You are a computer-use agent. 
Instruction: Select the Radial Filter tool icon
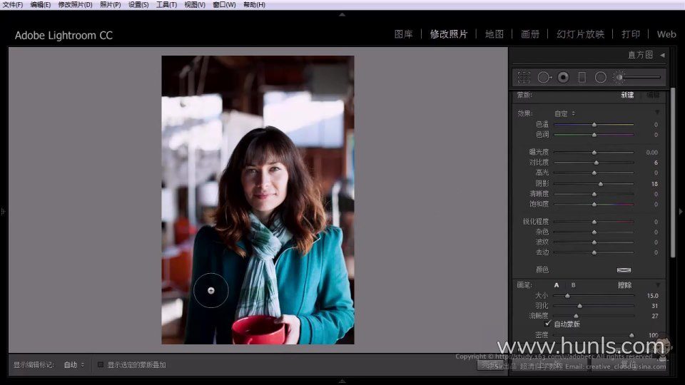click(601, 77)
